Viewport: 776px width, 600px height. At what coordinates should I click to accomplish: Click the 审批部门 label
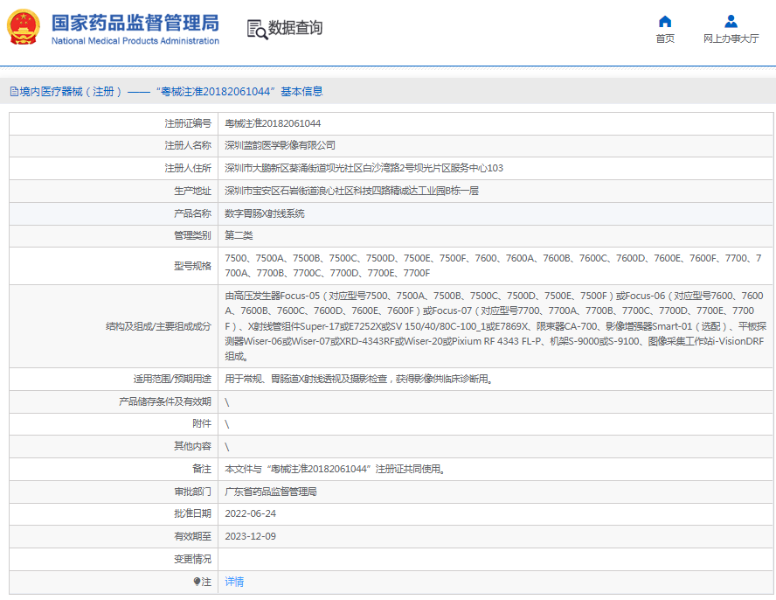(x=192, y=492)
